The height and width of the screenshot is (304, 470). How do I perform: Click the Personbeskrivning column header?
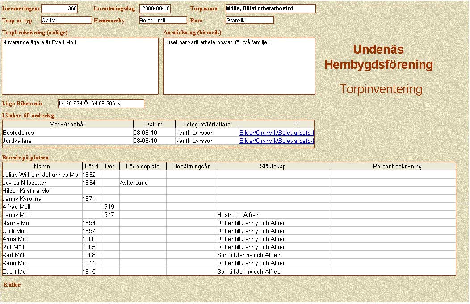click(393, 166)
